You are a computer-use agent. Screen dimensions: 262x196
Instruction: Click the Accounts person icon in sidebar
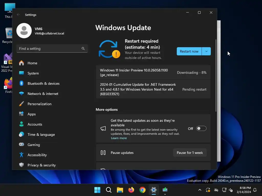tap(21, 124)
